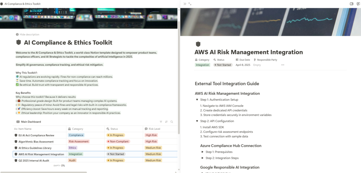Click the Google Responsible AI Integration heading
The width and height of the screenshot is (361, 173).
(230, 167)
